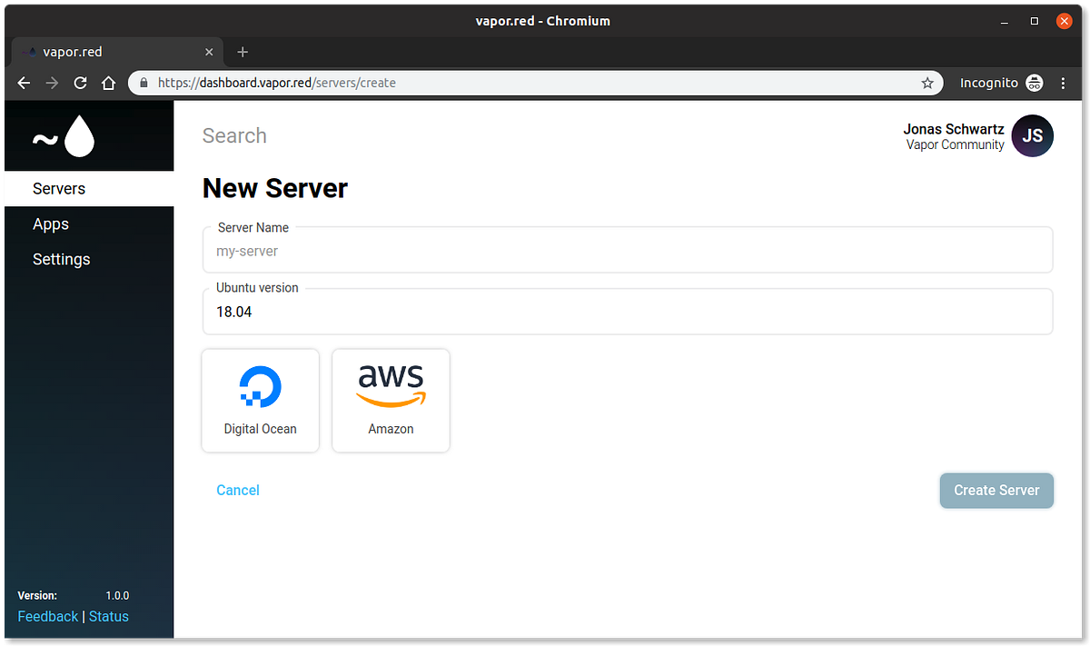This screenshot has width=1090, height=646.
Task: Click the Incognito mode icon
Action: tap(1035, 83)
